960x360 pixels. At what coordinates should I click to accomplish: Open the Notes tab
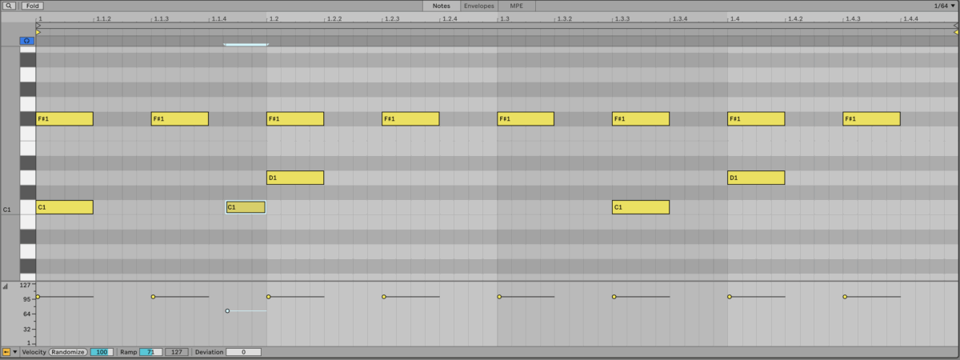(441, 6)
